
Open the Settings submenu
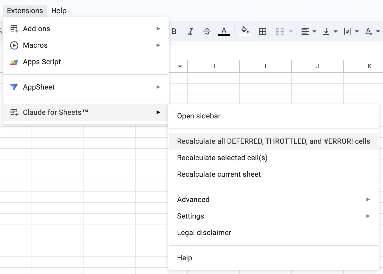[x=273, y=216]
